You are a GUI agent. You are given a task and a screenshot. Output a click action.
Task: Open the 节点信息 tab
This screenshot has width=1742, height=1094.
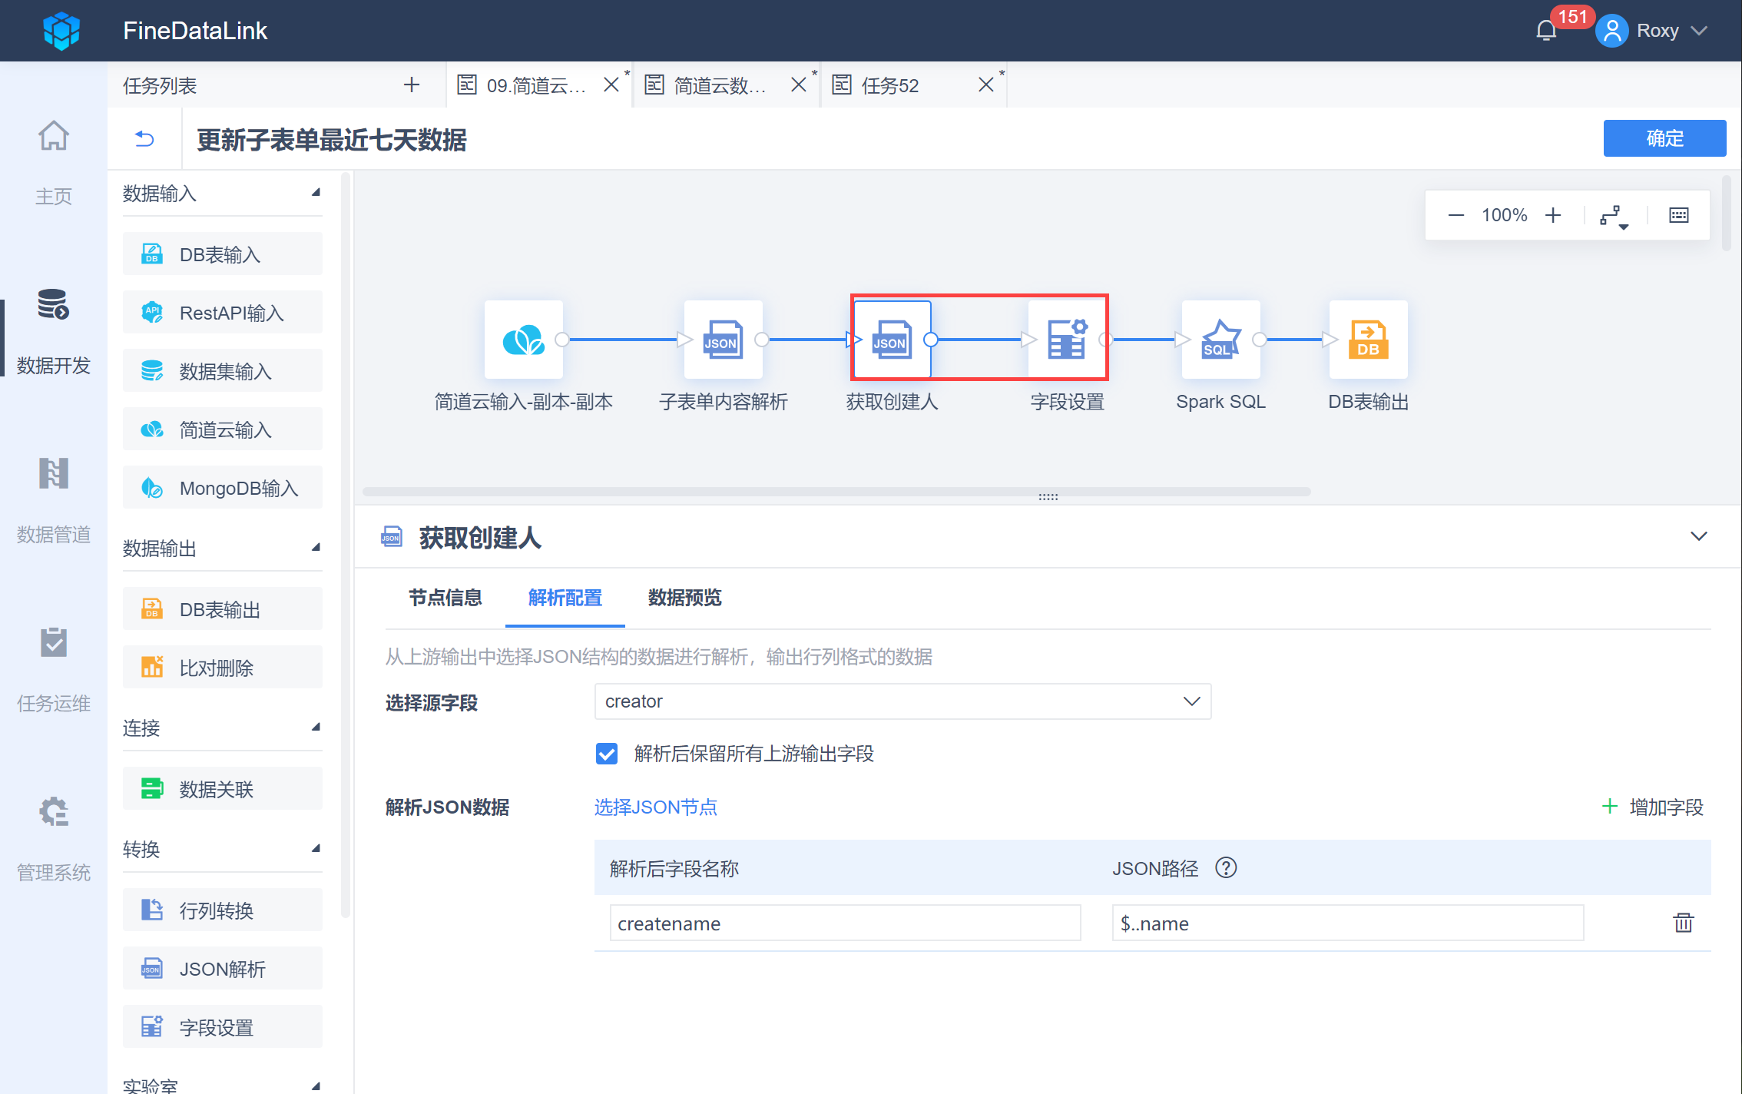click(x=445, y=598)
